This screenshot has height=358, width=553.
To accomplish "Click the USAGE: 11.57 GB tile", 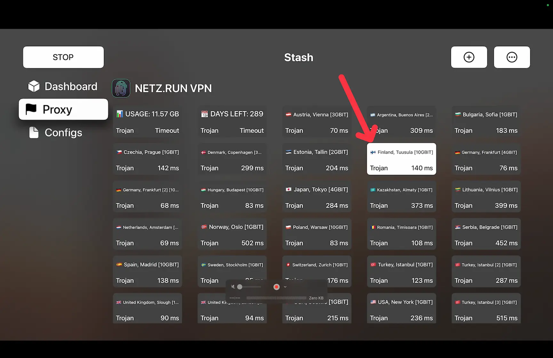I will pyautogui.click(x=148, y=122).
